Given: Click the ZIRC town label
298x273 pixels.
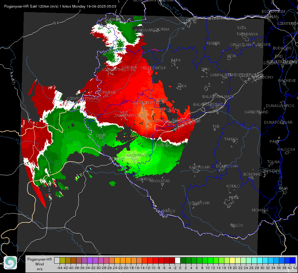Looking at the screenshot, I should (205, 69).
